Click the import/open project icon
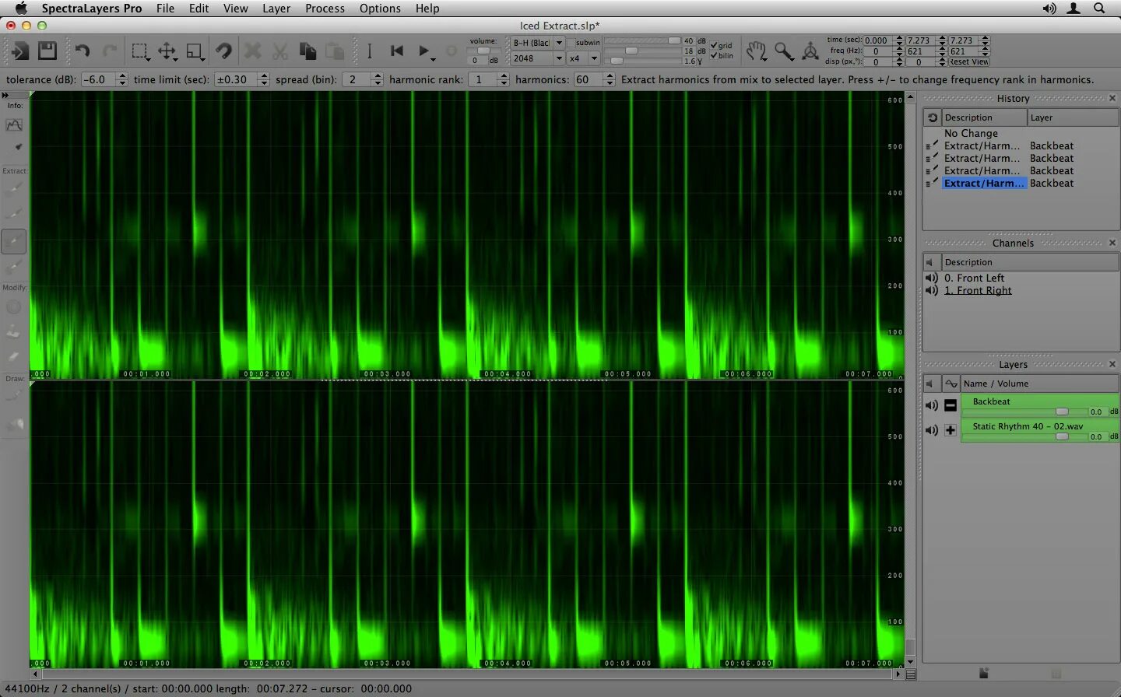Image resolution: width=1121 pixels, height=697 pixels. click(19, 51)
